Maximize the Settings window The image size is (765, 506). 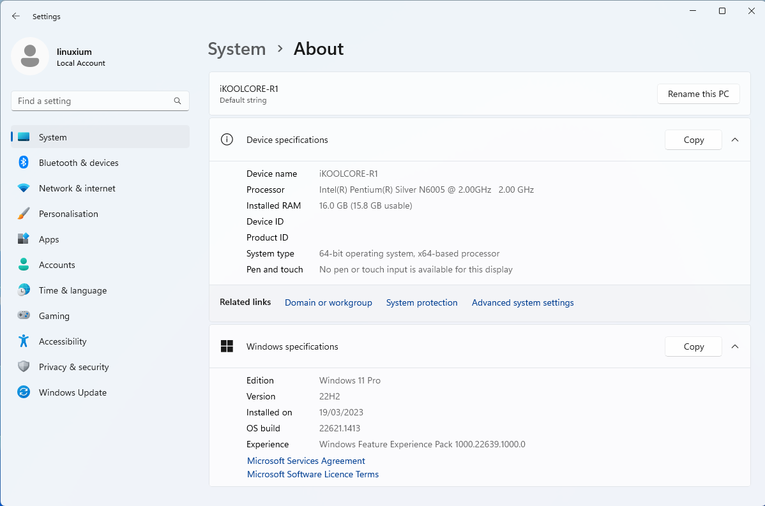click(x=722, y=11)
